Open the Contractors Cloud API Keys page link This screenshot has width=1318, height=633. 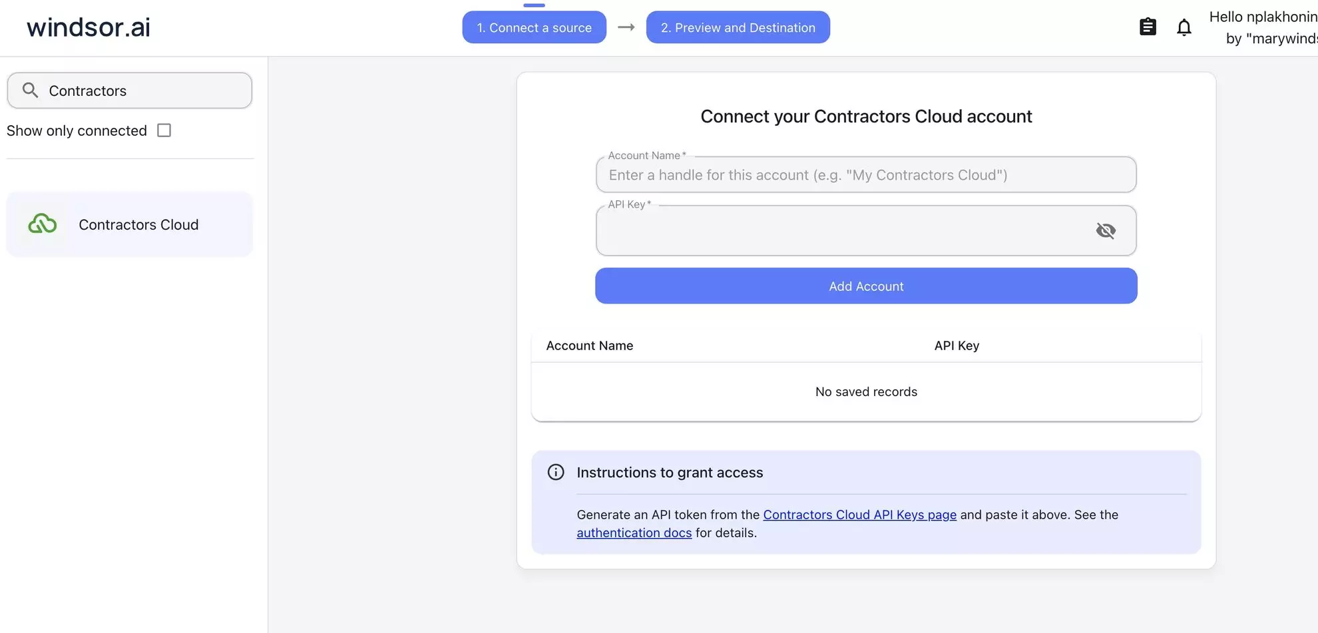[x=860, y=515]
